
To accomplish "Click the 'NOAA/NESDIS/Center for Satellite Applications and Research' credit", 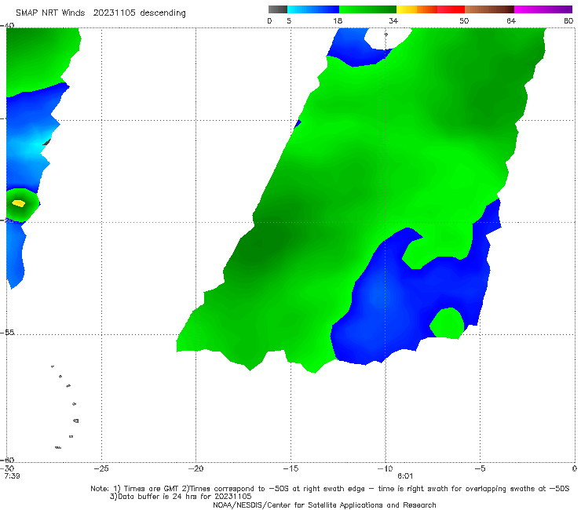I will (x=324, y=505).
